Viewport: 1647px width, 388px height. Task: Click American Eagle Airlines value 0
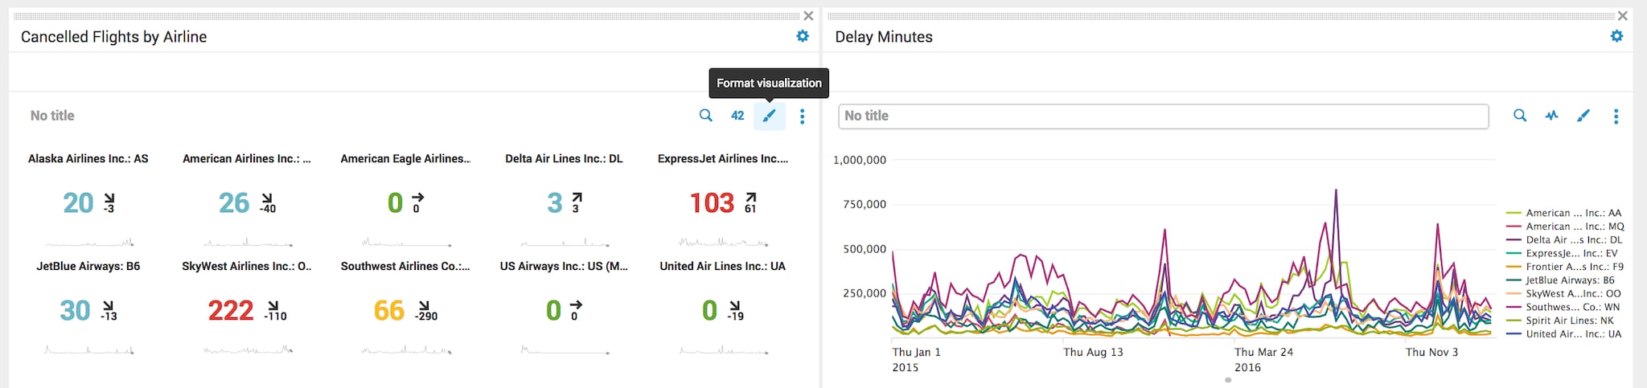395,203
